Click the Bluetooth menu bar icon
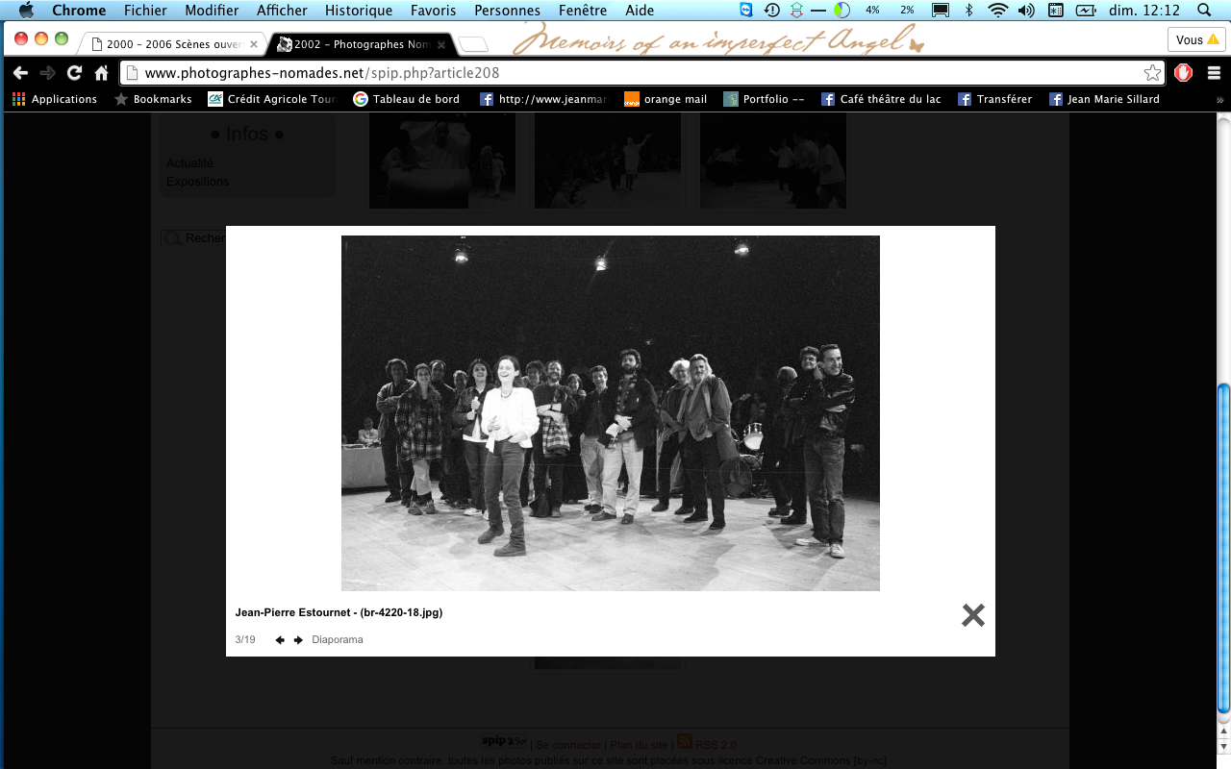The image size is (1231, 769). (x=969, y=11)
